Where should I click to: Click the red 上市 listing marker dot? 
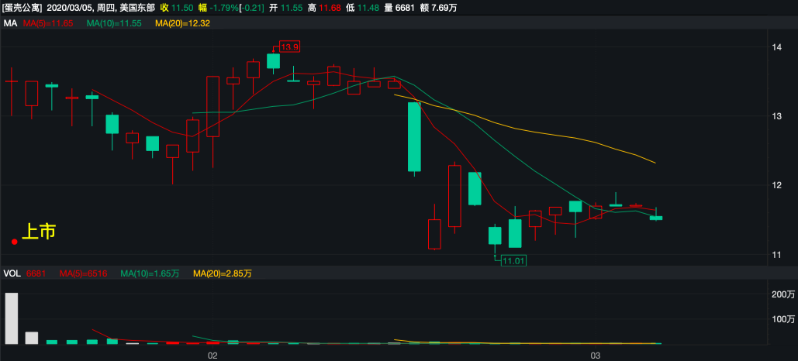tap(15, 242)
